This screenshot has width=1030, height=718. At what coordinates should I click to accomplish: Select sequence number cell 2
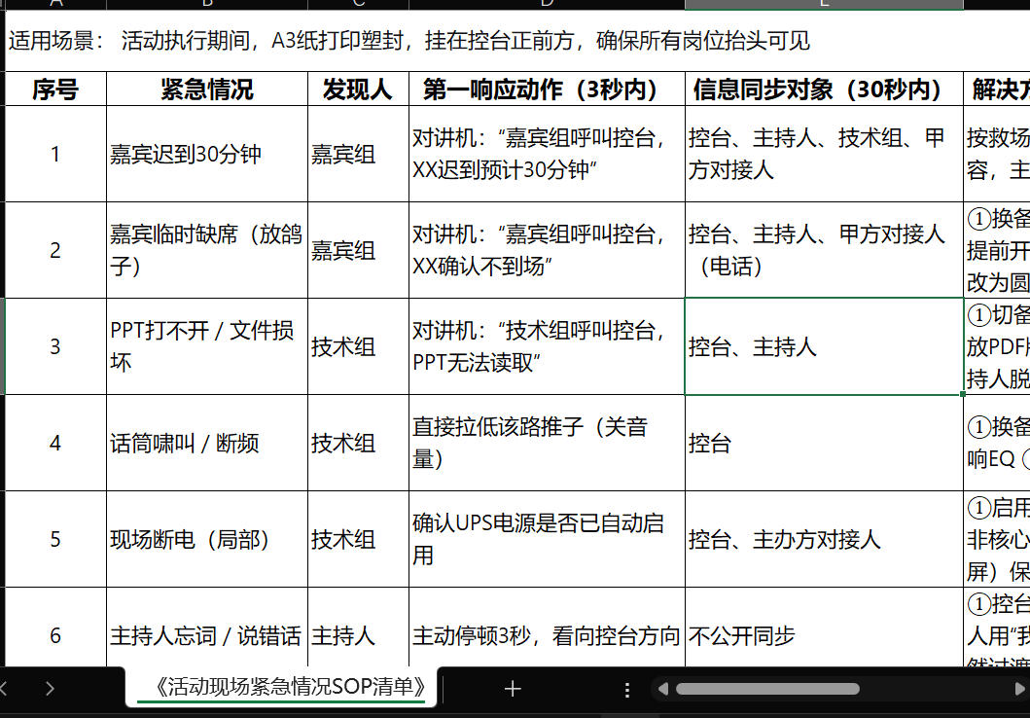pos(55,250)
